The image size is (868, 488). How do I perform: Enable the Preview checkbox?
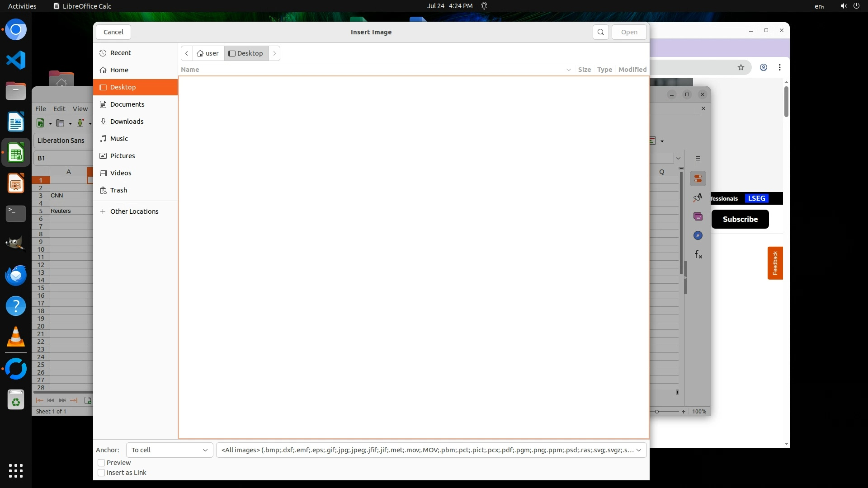tap(102, 463)
